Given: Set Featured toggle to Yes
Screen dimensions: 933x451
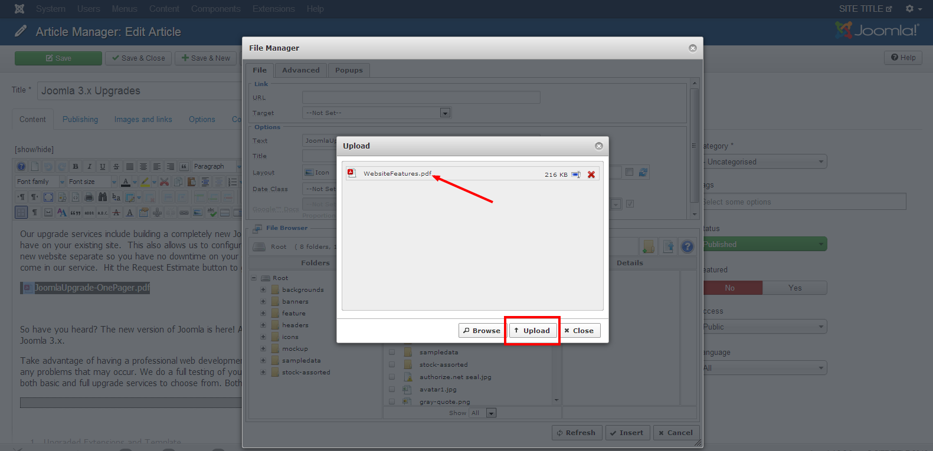Looking at the screenshot, I should click(794, 288).
